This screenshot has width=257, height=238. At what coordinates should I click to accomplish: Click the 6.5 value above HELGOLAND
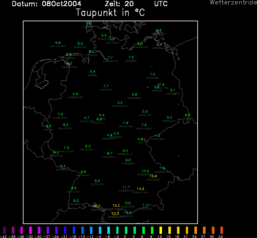tap(80, 43)
